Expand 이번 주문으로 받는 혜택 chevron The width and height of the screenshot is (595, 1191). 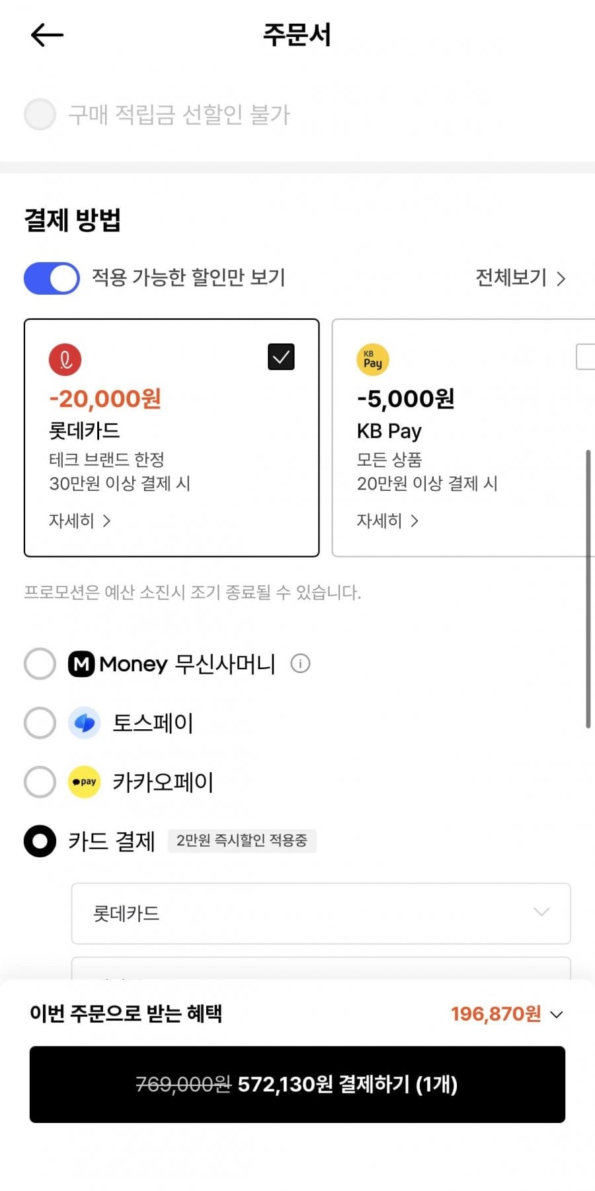pos(557,1015)
